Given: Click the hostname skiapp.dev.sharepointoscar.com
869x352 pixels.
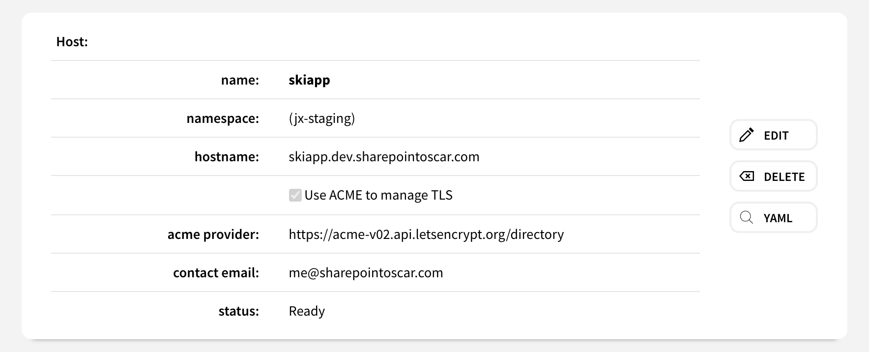Looking at the screenshot, I should 384,157.
